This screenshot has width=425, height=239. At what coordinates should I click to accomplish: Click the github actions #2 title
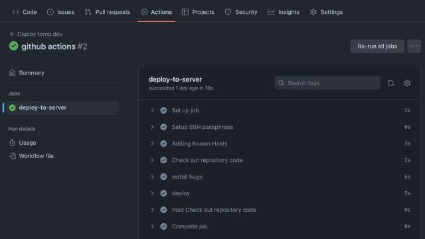pos(54,46)
